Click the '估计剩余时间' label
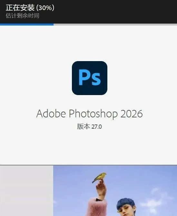Viewport: 177px width, 216px height. pos(23,16)
